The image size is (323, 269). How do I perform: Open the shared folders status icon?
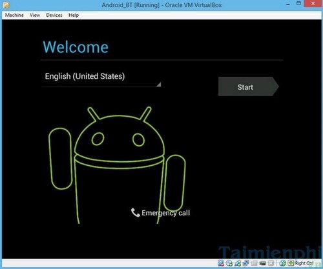[254, 263]
